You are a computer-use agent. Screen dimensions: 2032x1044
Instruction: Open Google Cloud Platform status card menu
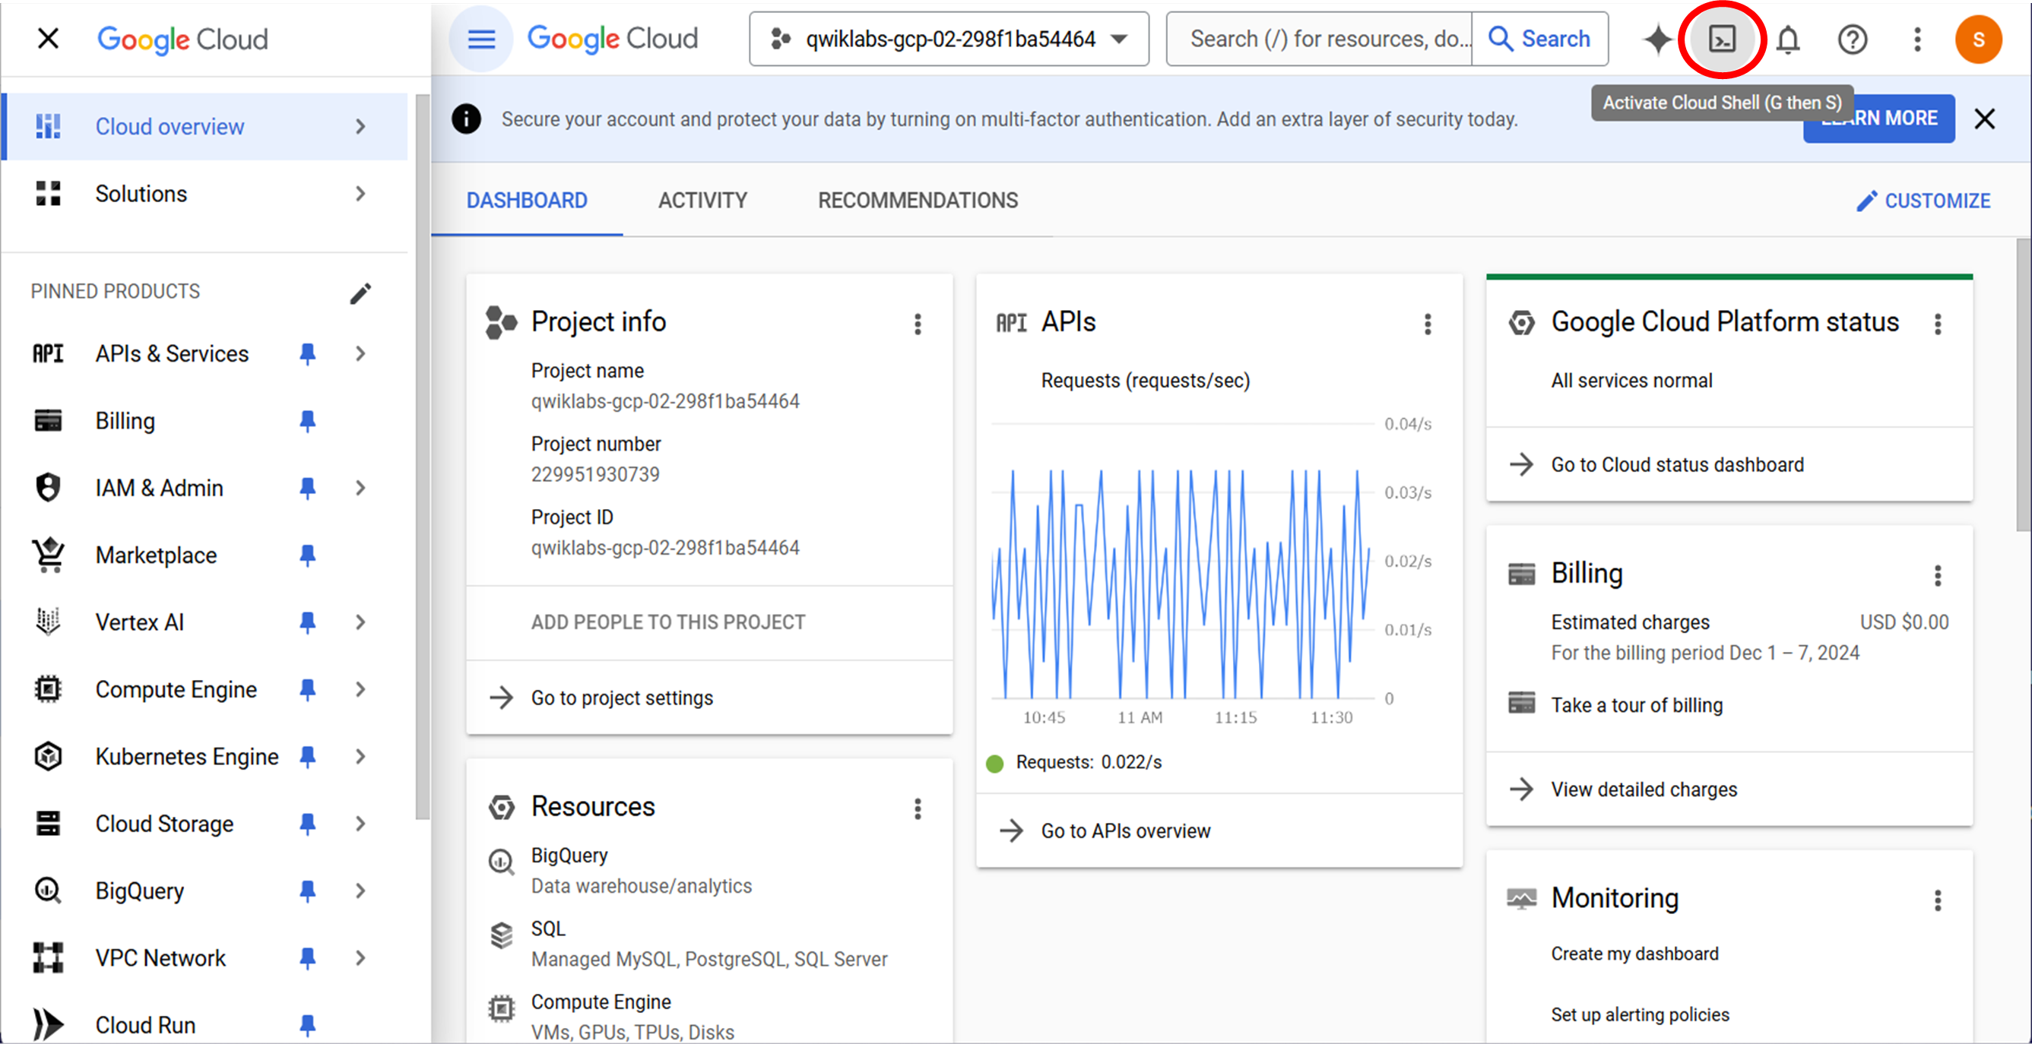(1937, 324)
